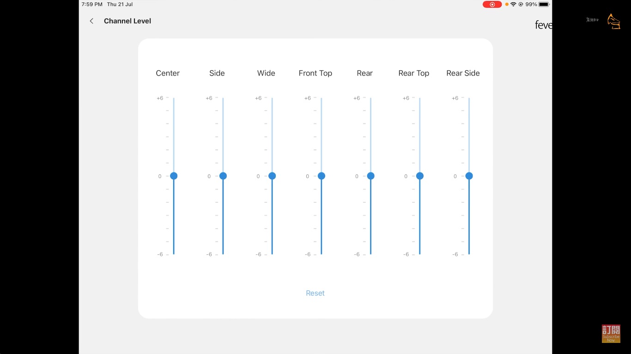Tap the orange microphone indicator dot

click(507, 5)
